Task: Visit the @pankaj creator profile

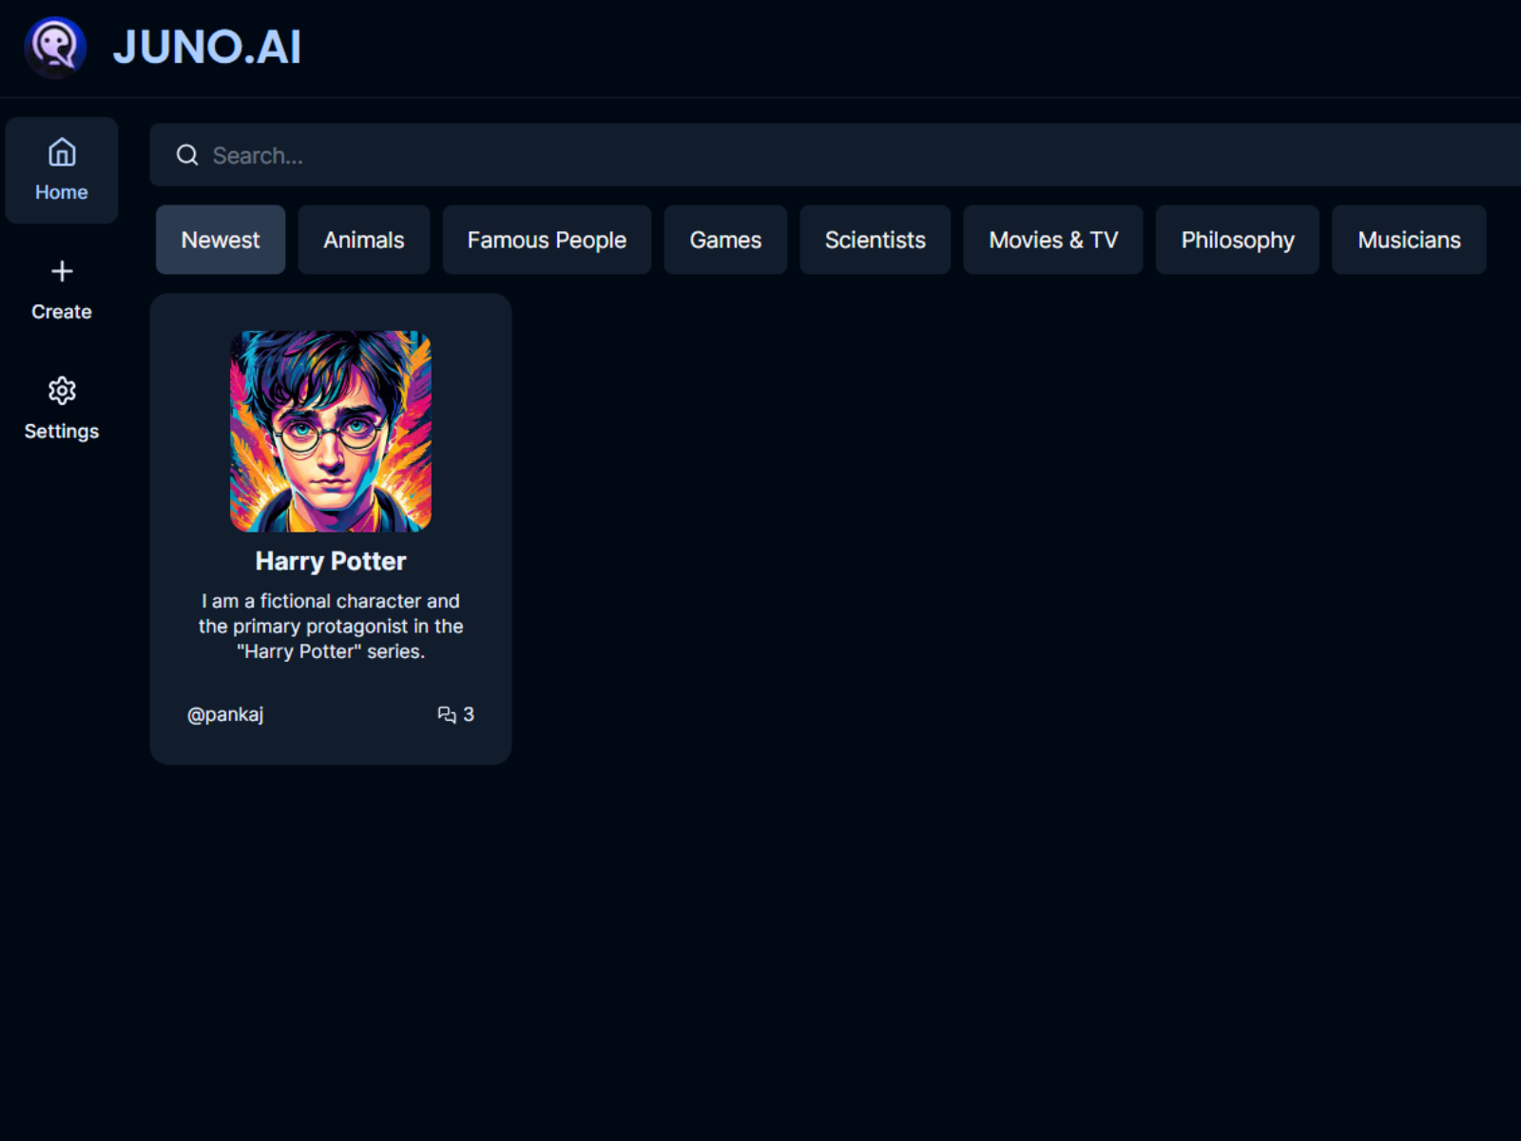Action: (x=225, y=714)
